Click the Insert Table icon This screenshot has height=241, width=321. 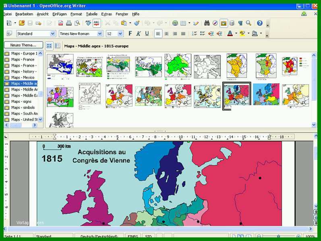183,23
